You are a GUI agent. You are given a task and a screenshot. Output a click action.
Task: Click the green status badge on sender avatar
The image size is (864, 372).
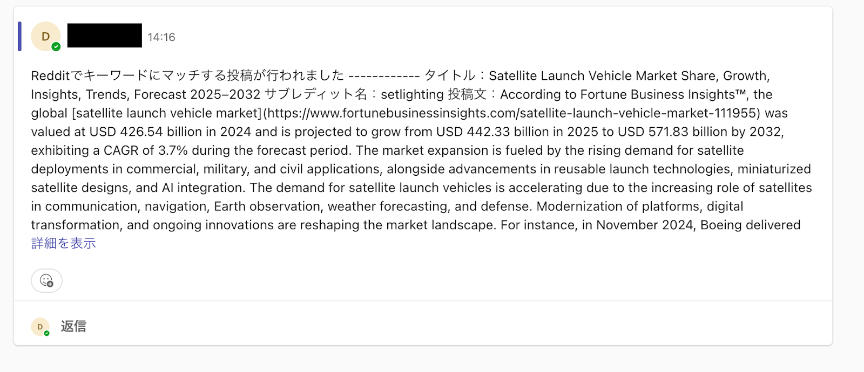[56, 47]
